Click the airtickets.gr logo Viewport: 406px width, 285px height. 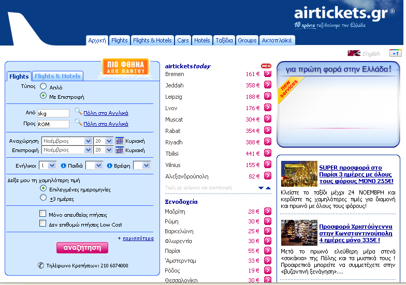[344, 13]
